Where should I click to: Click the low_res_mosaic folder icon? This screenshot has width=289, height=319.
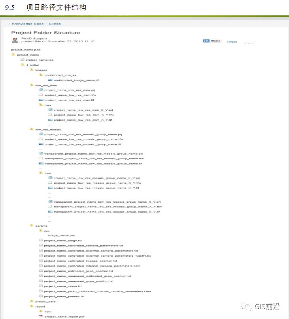[x=32, y=129]
